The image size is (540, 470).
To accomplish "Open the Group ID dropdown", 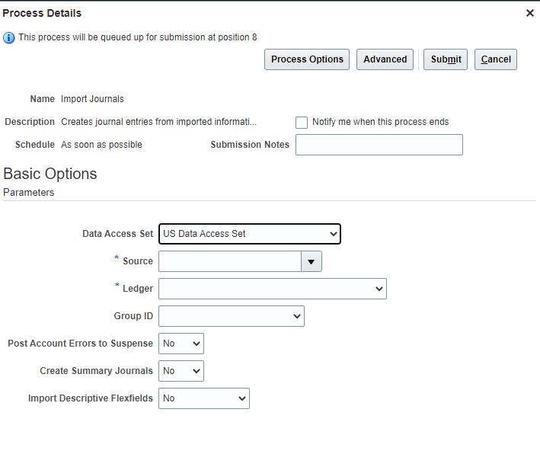I will tap(232, 316).
